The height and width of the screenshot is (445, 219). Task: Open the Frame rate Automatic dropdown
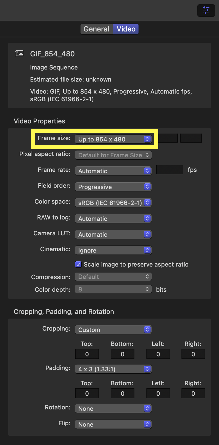coord(113,171)
